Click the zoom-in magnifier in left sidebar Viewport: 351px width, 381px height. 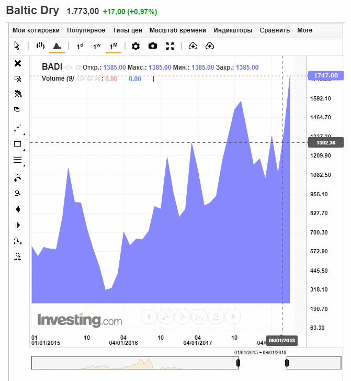coord(18,178)
